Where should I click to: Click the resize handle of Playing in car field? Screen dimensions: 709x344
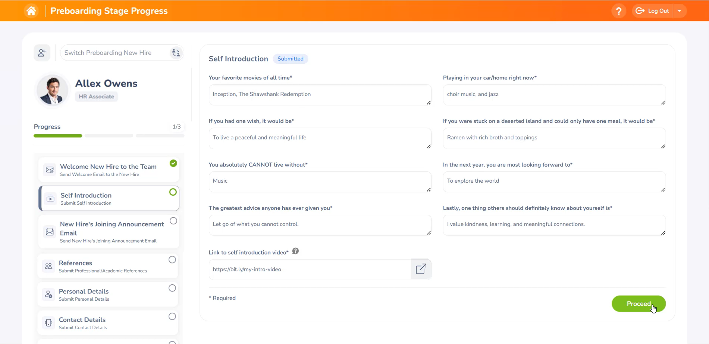(x=663, y=103)
